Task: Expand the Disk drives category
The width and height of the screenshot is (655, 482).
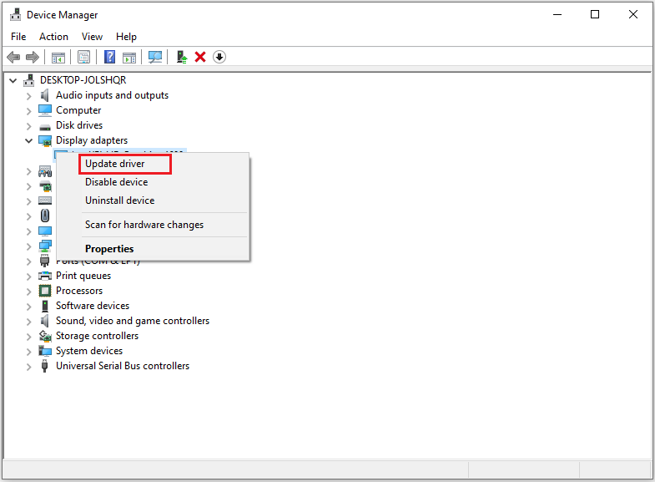Action: point(28,126)
